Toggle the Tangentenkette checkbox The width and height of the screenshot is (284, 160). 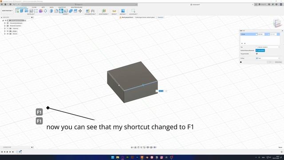pyautogui.click(x=256, y=54)
